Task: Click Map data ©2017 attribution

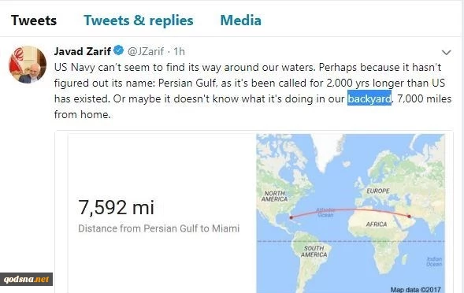Action: 415,289
